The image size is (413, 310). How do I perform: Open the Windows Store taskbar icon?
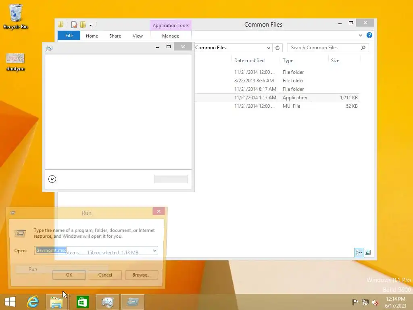pyautogui.click(x=82, y=302)
